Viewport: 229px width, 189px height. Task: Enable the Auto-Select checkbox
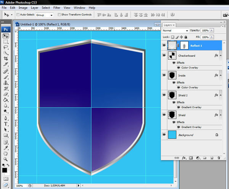point(18,14)
